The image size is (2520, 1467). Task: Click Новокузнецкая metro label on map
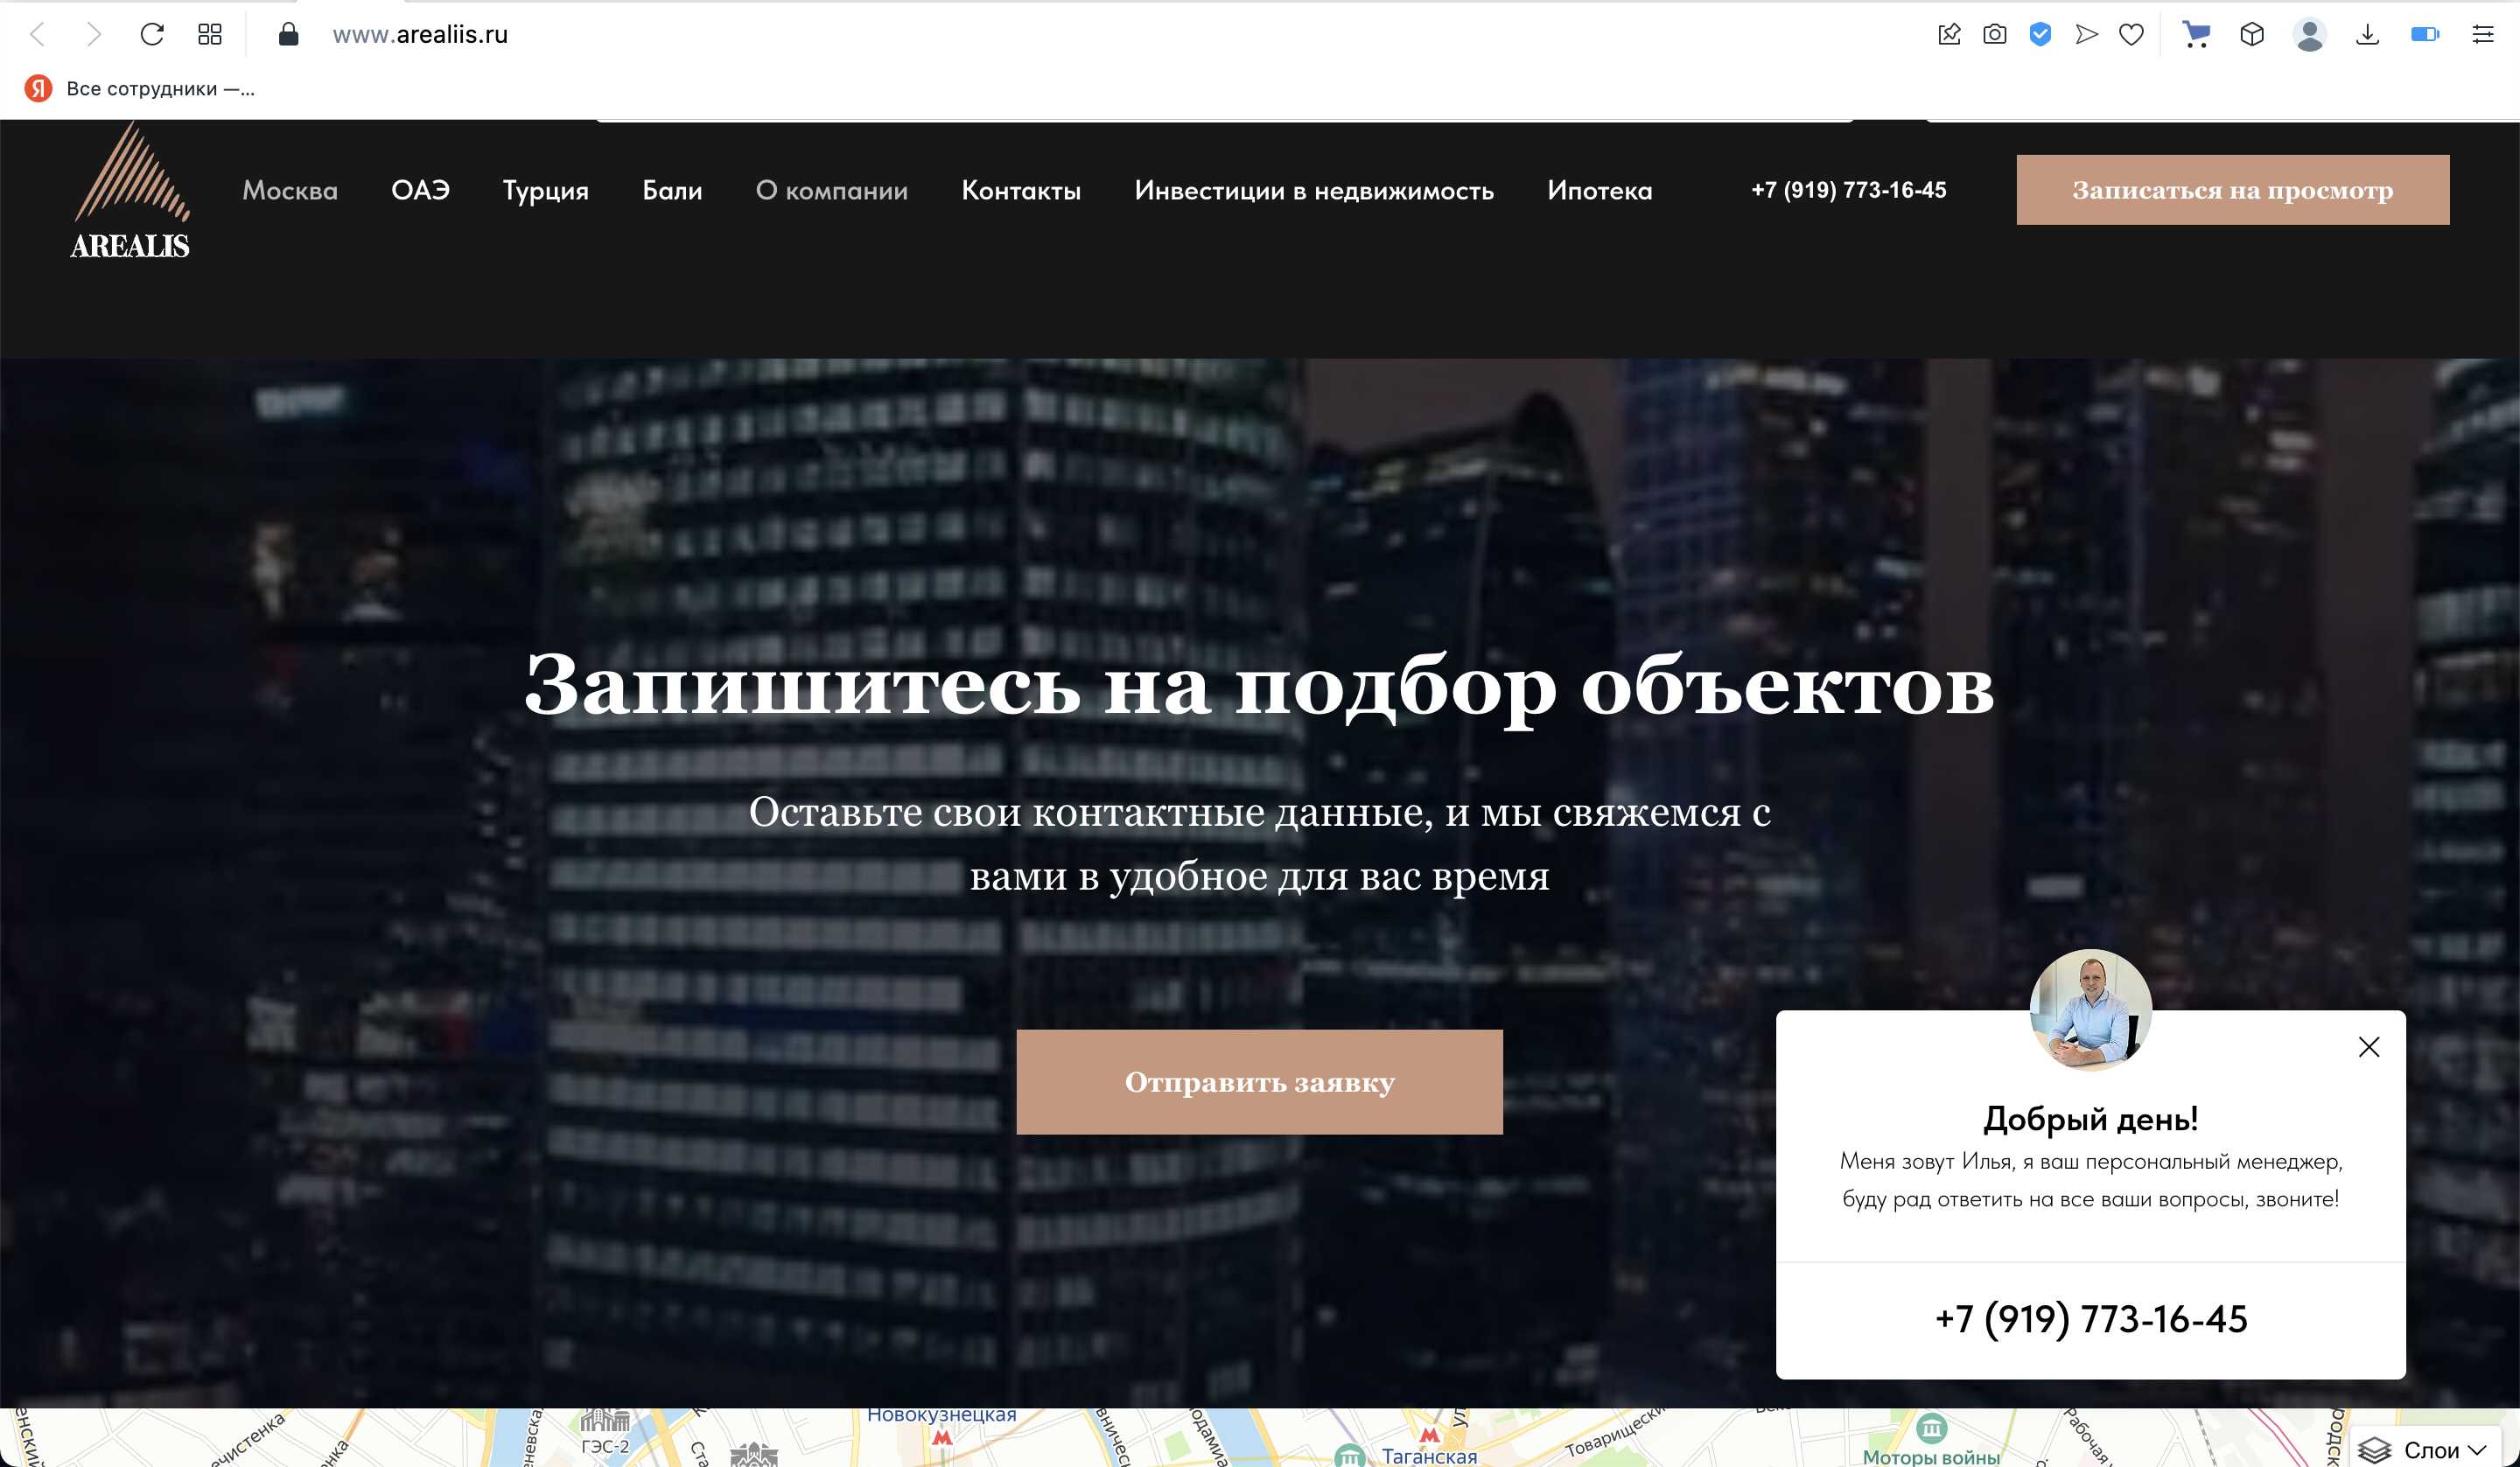pos(942,1415)
